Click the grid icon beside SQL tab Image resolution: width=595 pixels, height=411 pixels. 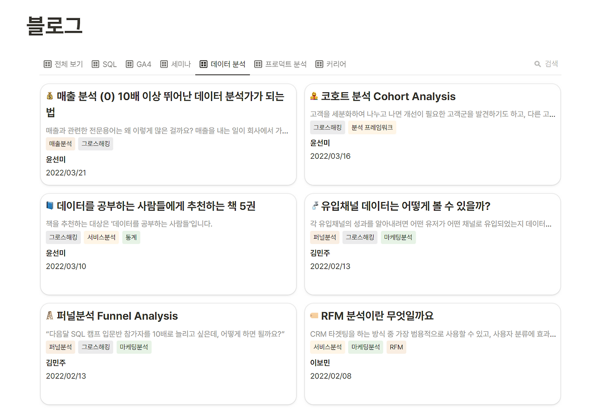(95, 64)
